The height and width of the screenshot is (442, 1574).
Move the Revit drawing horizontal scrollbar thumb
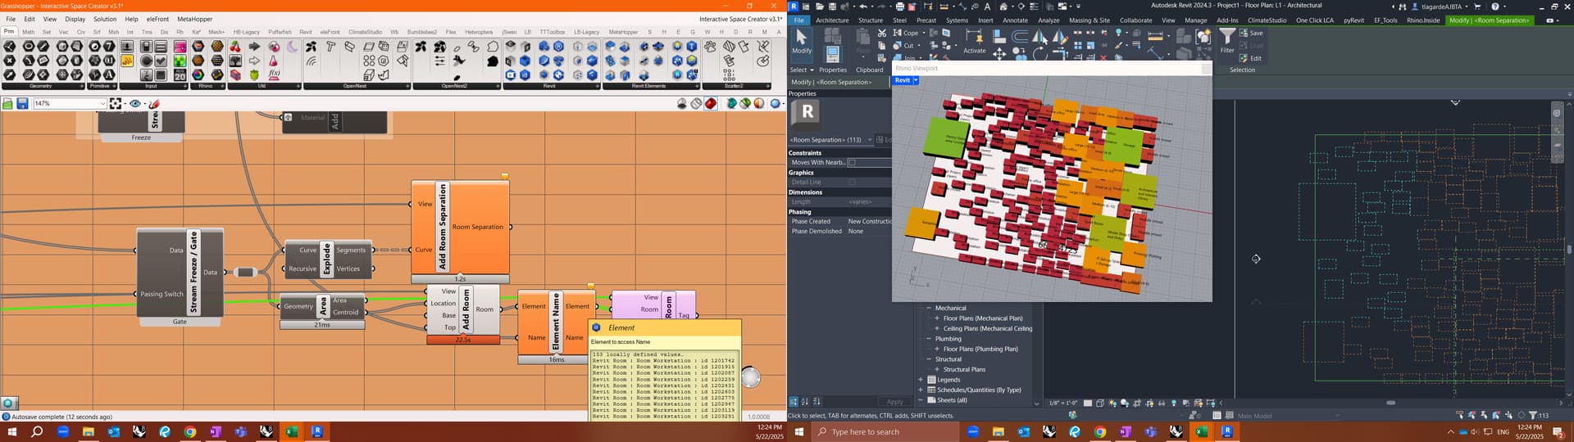pos(1390,403)
